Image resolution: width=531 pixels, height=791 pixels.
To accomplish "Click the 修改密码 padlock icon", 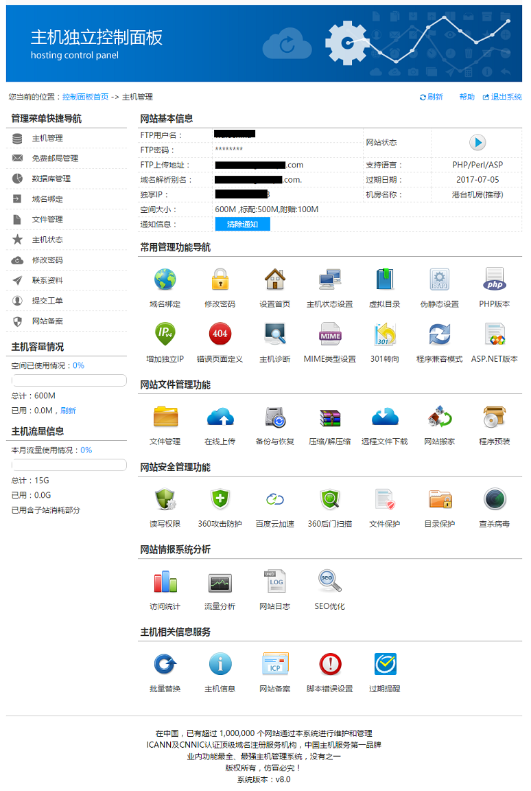I will click(x=220, y=279).
